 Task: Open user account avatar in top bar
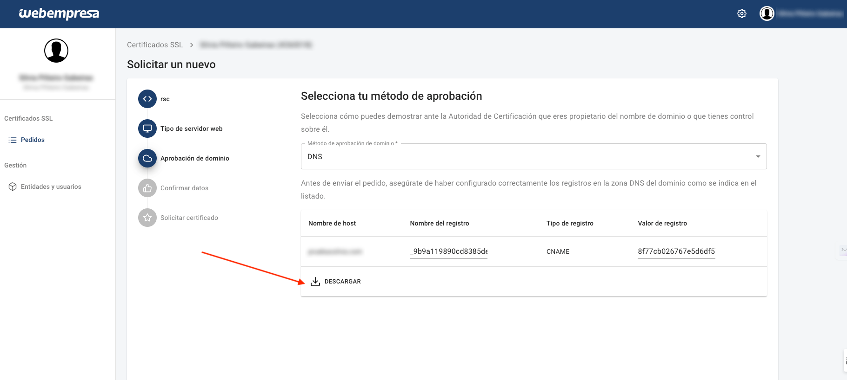coord(767,13)
